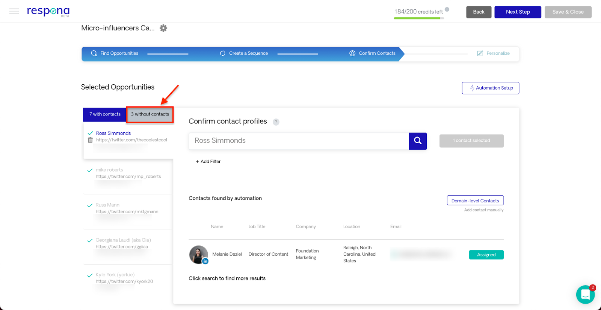
Task: Click the Email column header
Action: pos(396,227)
